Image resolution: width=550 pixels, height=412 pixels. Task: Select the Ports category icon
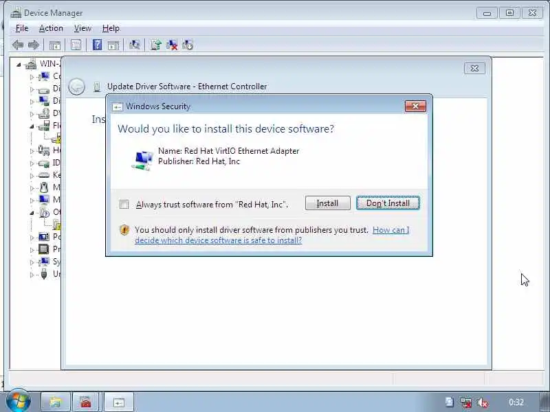[44, 237]
